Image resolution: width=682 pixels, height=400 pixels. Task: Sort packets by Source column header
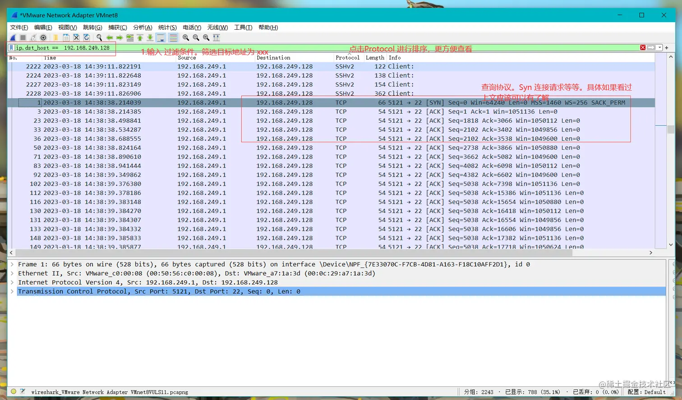(216, 58)
